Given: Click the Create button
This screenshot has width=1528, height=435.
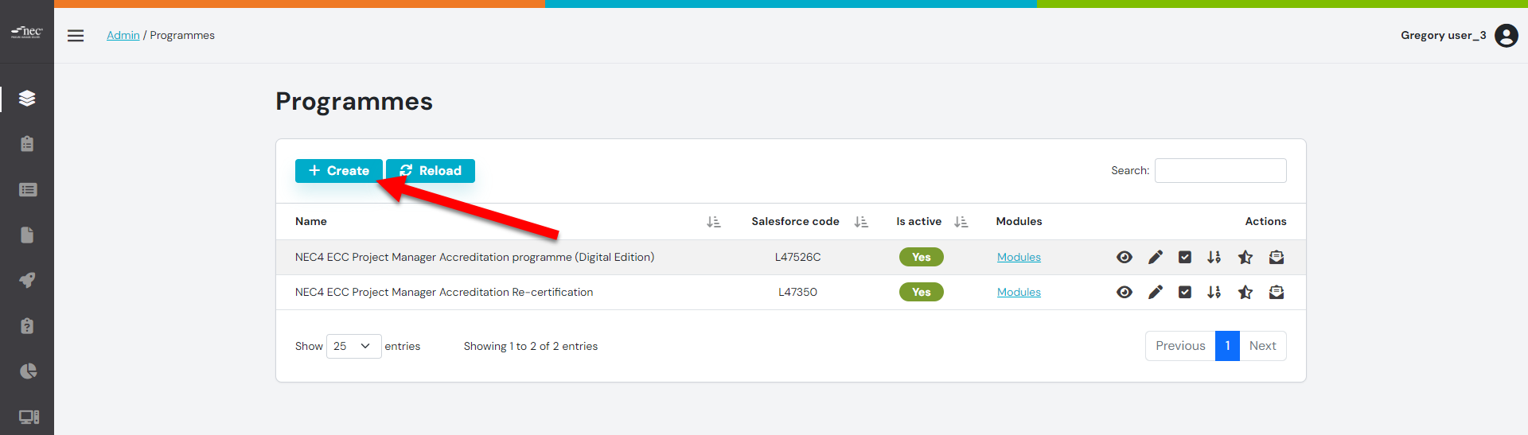Looking at the screenshot, I should click(339, 171).
